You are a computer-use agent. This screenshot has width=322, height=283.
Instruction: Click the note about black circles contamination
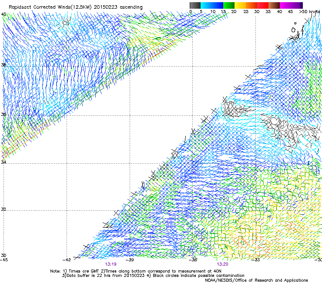pyautogui.click(x=196, y=276)
